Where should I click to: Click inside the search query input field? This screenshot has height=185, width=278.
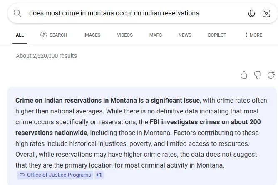point(125,13)
